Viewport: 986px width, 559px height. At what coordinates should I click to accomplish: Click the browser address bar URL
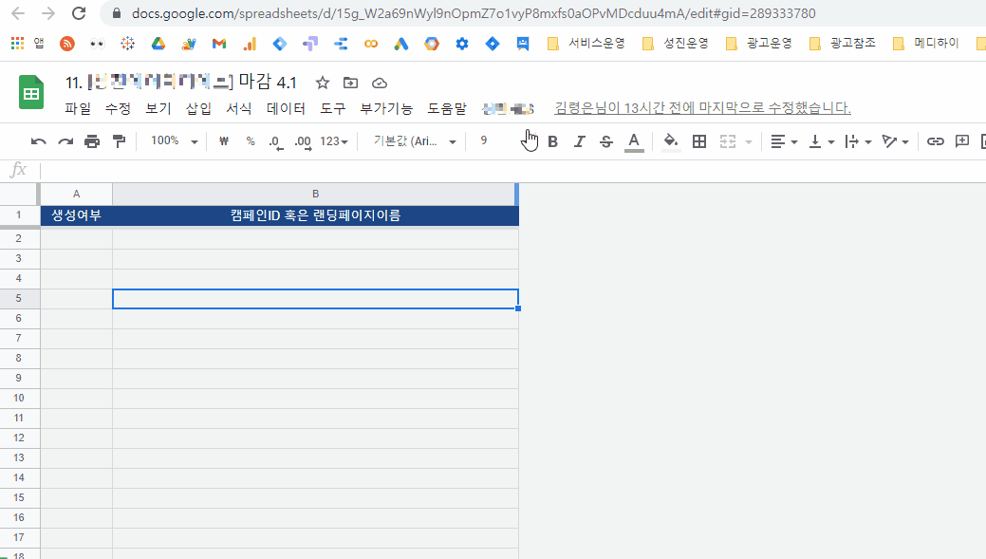(474, 13)
